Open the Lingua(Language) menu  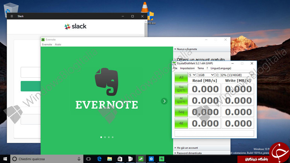tap(221, 68)
